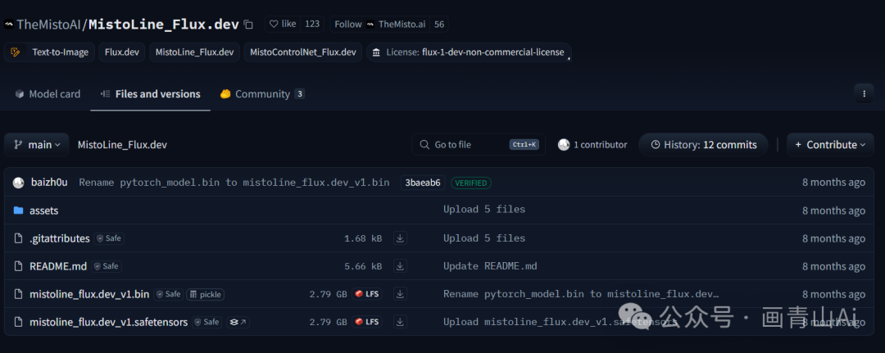Select the MistoControlNet_Flux.dev tag
This screenshot has height=353, width=885.
[302, 52]
